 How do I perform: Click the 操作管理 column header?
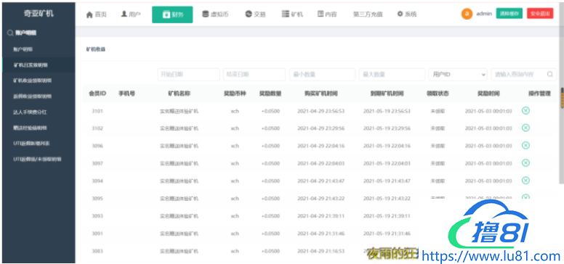pos(539,94)
